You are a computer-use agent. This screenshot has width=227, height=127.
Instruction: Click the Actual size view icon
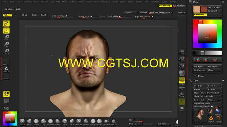tap(182, 52)
